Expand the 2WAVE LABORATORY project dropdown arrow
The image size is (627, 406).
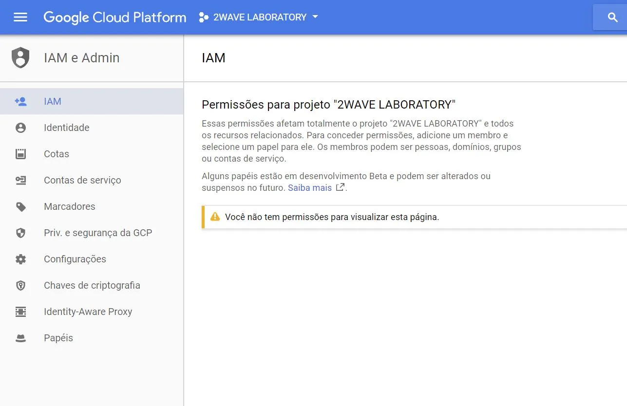(x=315, y=17)
